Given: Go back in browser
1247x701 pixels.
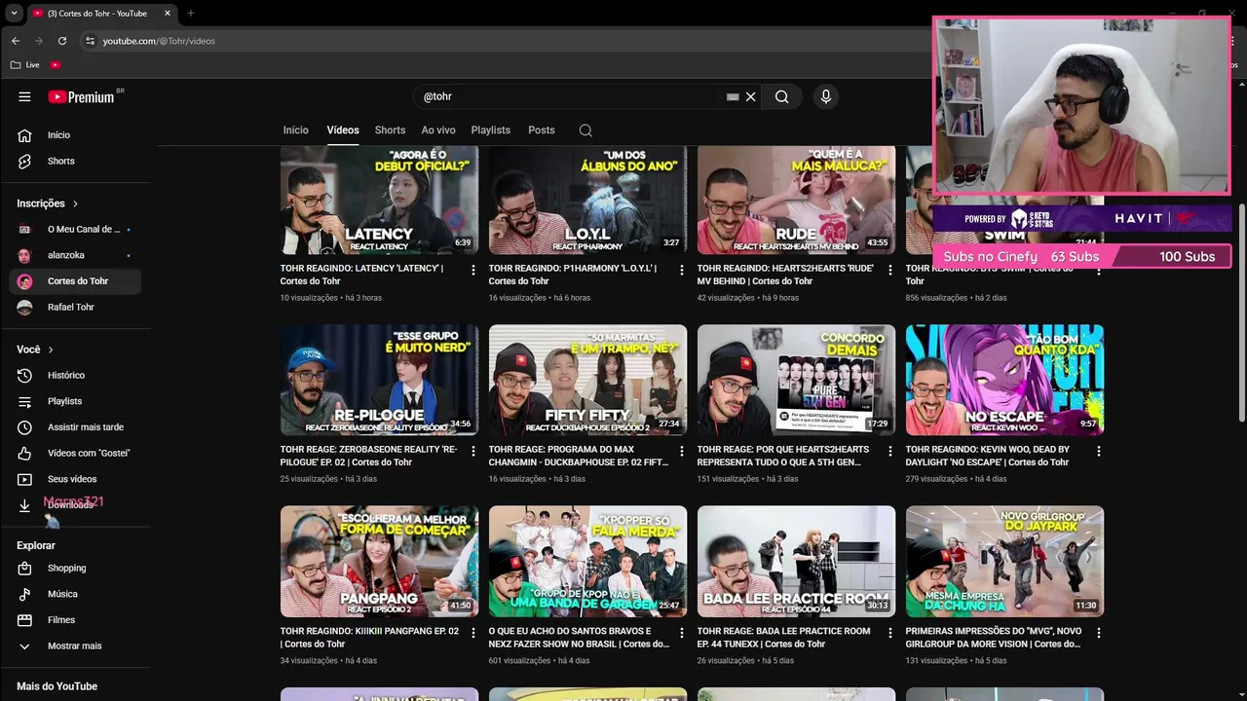Looking at the screenshot, I should click(x=16, y=41).
